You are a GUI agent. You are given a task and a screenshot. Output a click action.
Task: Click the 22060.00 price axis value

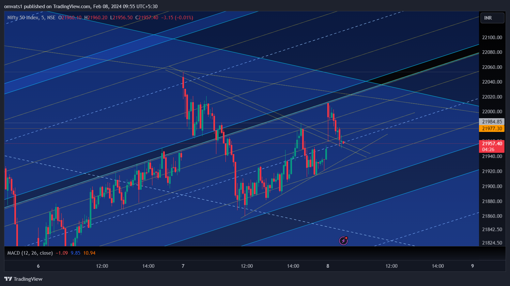click(492, 67)
